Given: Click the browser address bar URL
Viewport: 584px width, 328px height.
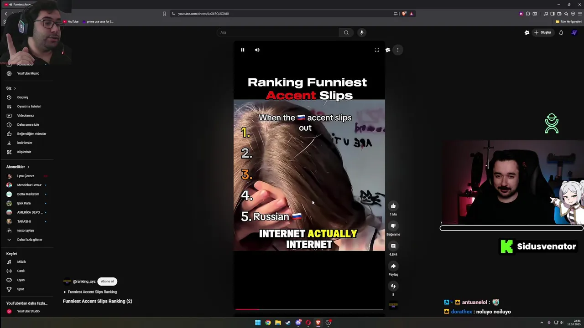Looking at the screenshot, I should tap(203, 14).
